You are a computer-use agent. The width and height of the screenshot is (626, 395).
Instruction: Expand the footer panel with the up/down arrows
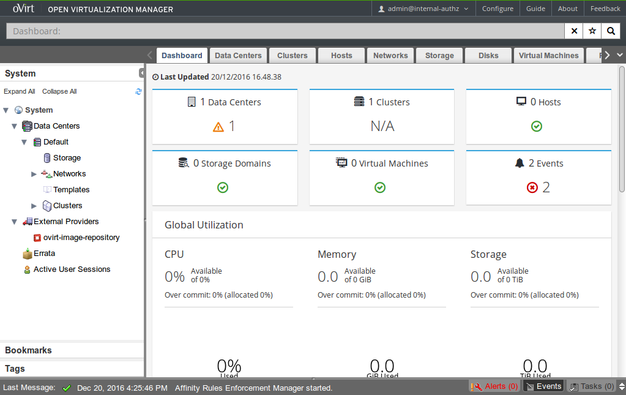click(x=622, y=386)
